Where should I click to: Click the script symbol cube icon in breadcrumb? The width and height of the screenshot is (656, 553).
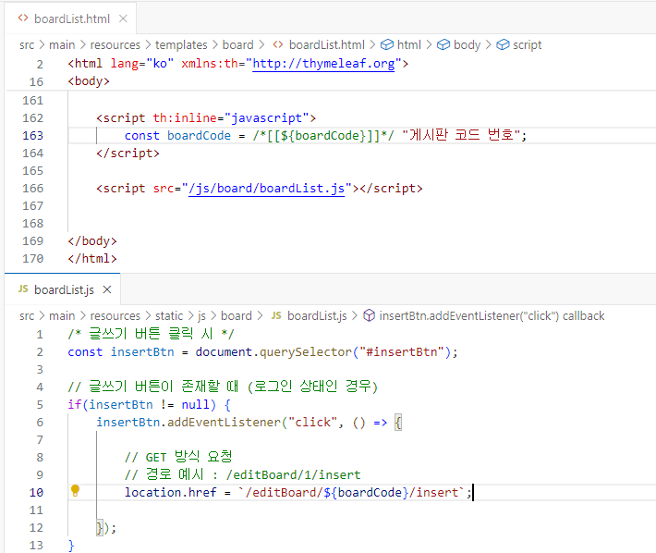pos(503,44)
